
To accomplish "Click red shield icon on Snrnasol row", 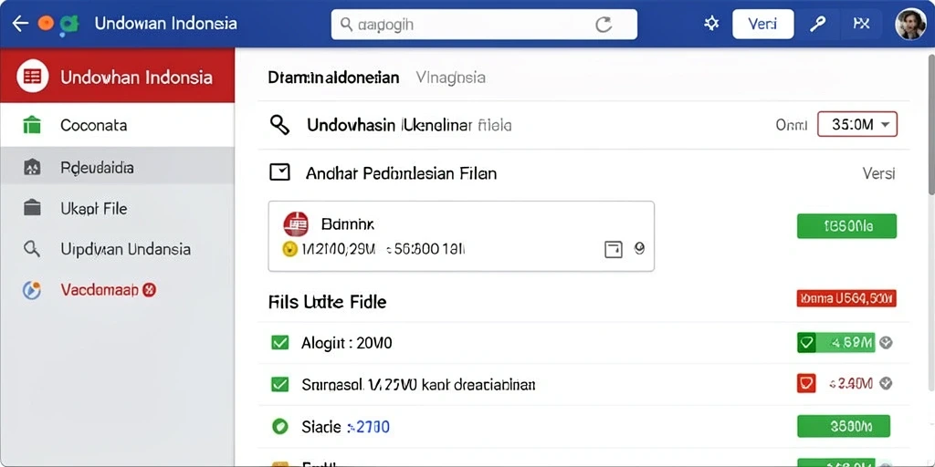I will (806, 383).
